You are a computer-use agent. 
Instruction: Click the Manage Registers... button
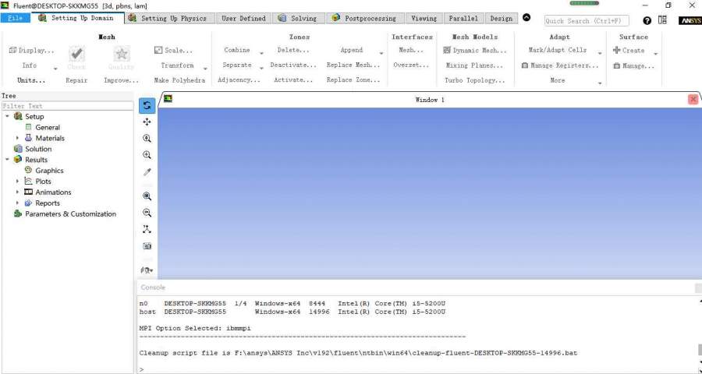(560, 65)
